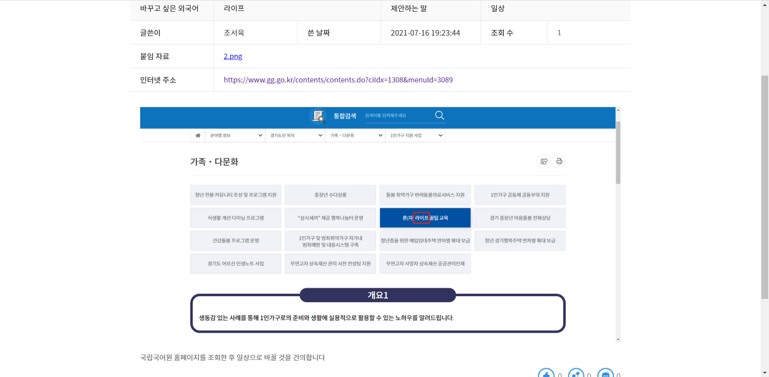Open the 1인가구 지원 사업 dropdown
The image size is (769, 377).
(x=415, y=136)
